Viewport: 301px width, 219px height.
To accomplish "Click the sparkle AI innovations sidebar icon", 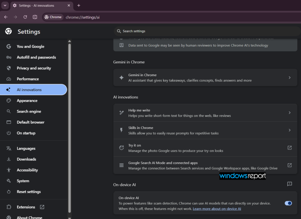I will (8, 90).
